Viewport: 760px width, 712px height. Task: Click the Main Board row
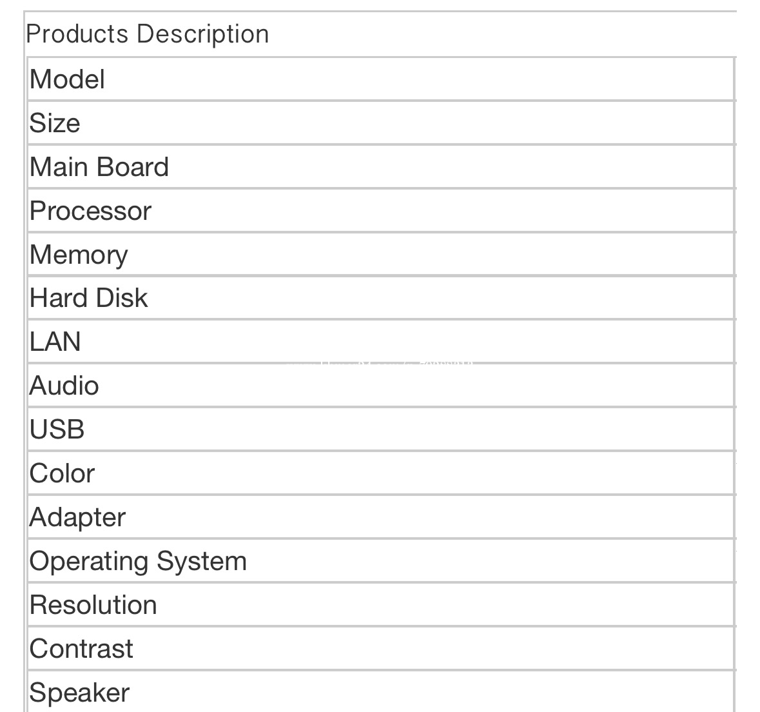pyautogui.click(x=380, y=167)
